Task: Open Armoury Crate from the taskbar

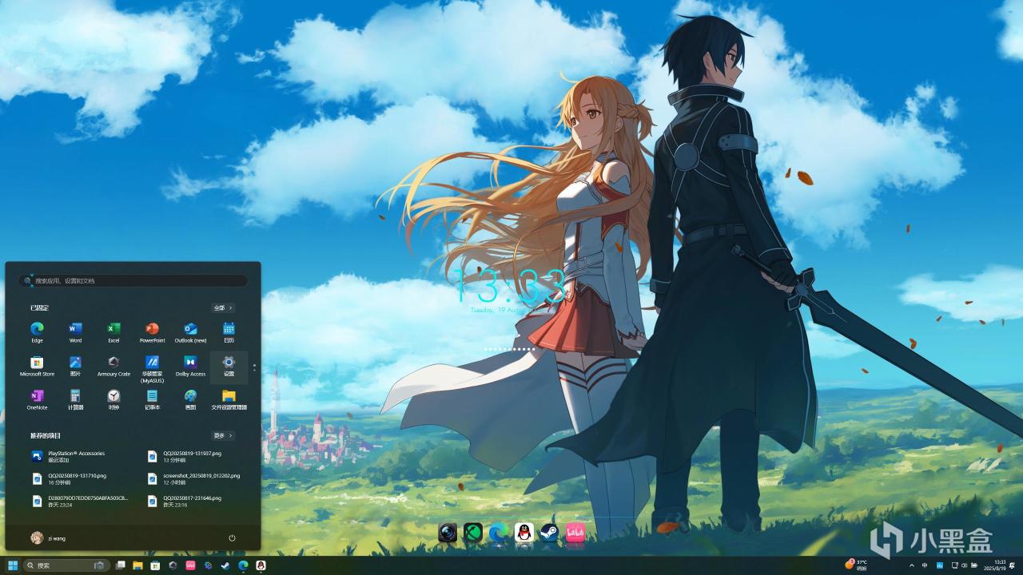Action: tap(173, 565)
